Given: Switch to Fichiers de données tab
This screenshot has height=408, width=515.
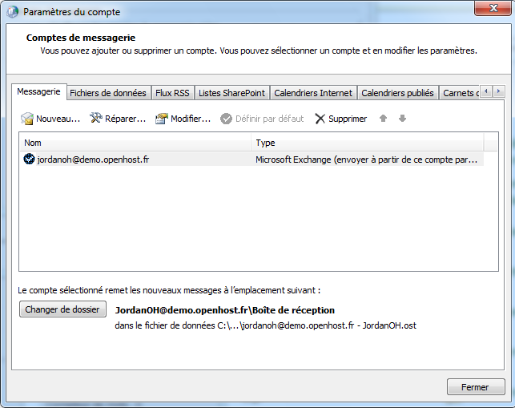Looking at the screenshot, I should click(x=108, y=93).
